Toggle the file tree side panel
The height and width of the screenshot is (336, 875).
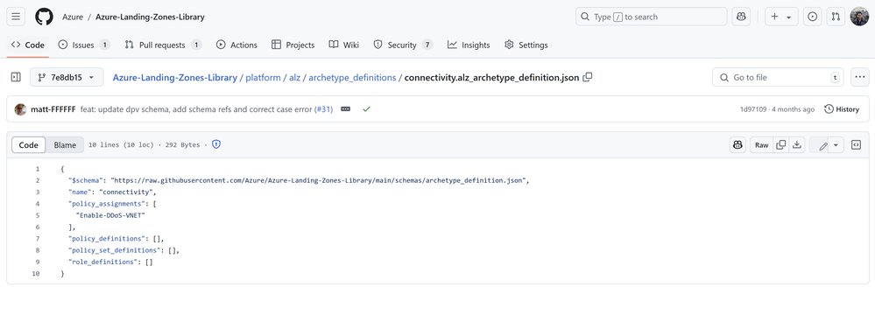pyautogui.click(x=16, y=78)
